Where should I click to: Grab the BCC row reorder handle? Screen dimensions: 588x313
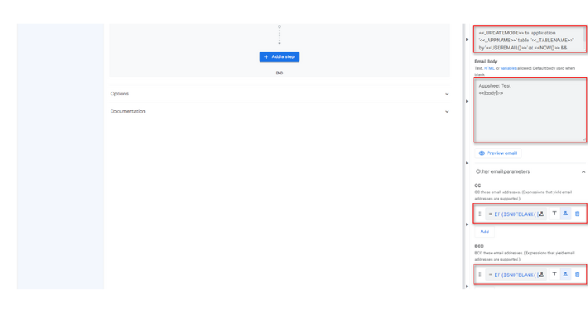(x=480, y=275)
